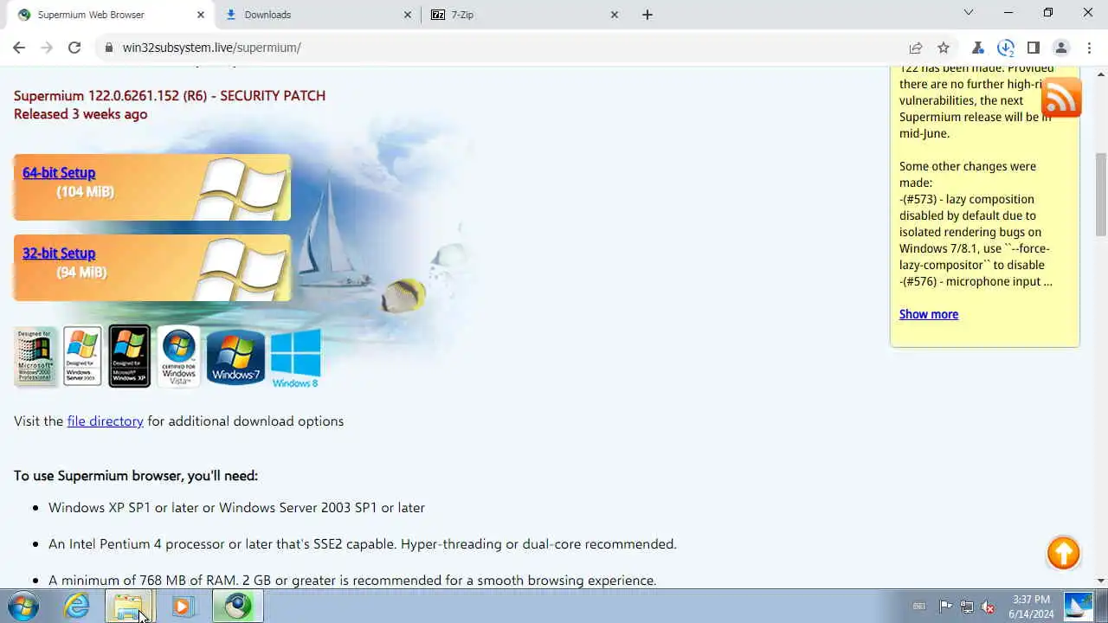
Task: Close the Supermium Web Browser tab
Action: click(x=201, y=15)
